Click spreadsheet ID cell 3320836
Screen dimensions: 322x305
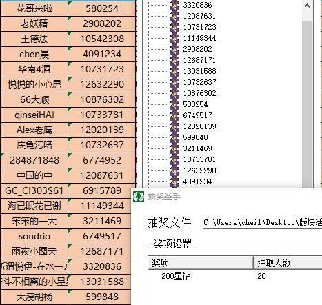tap(100, 266)
